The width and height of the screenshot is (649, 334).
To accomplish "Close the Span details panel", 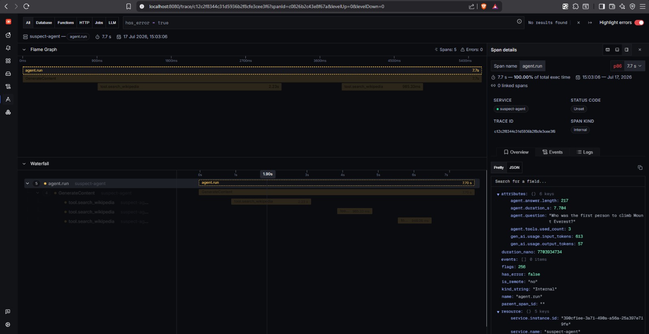I will click(x=640, y=50).
